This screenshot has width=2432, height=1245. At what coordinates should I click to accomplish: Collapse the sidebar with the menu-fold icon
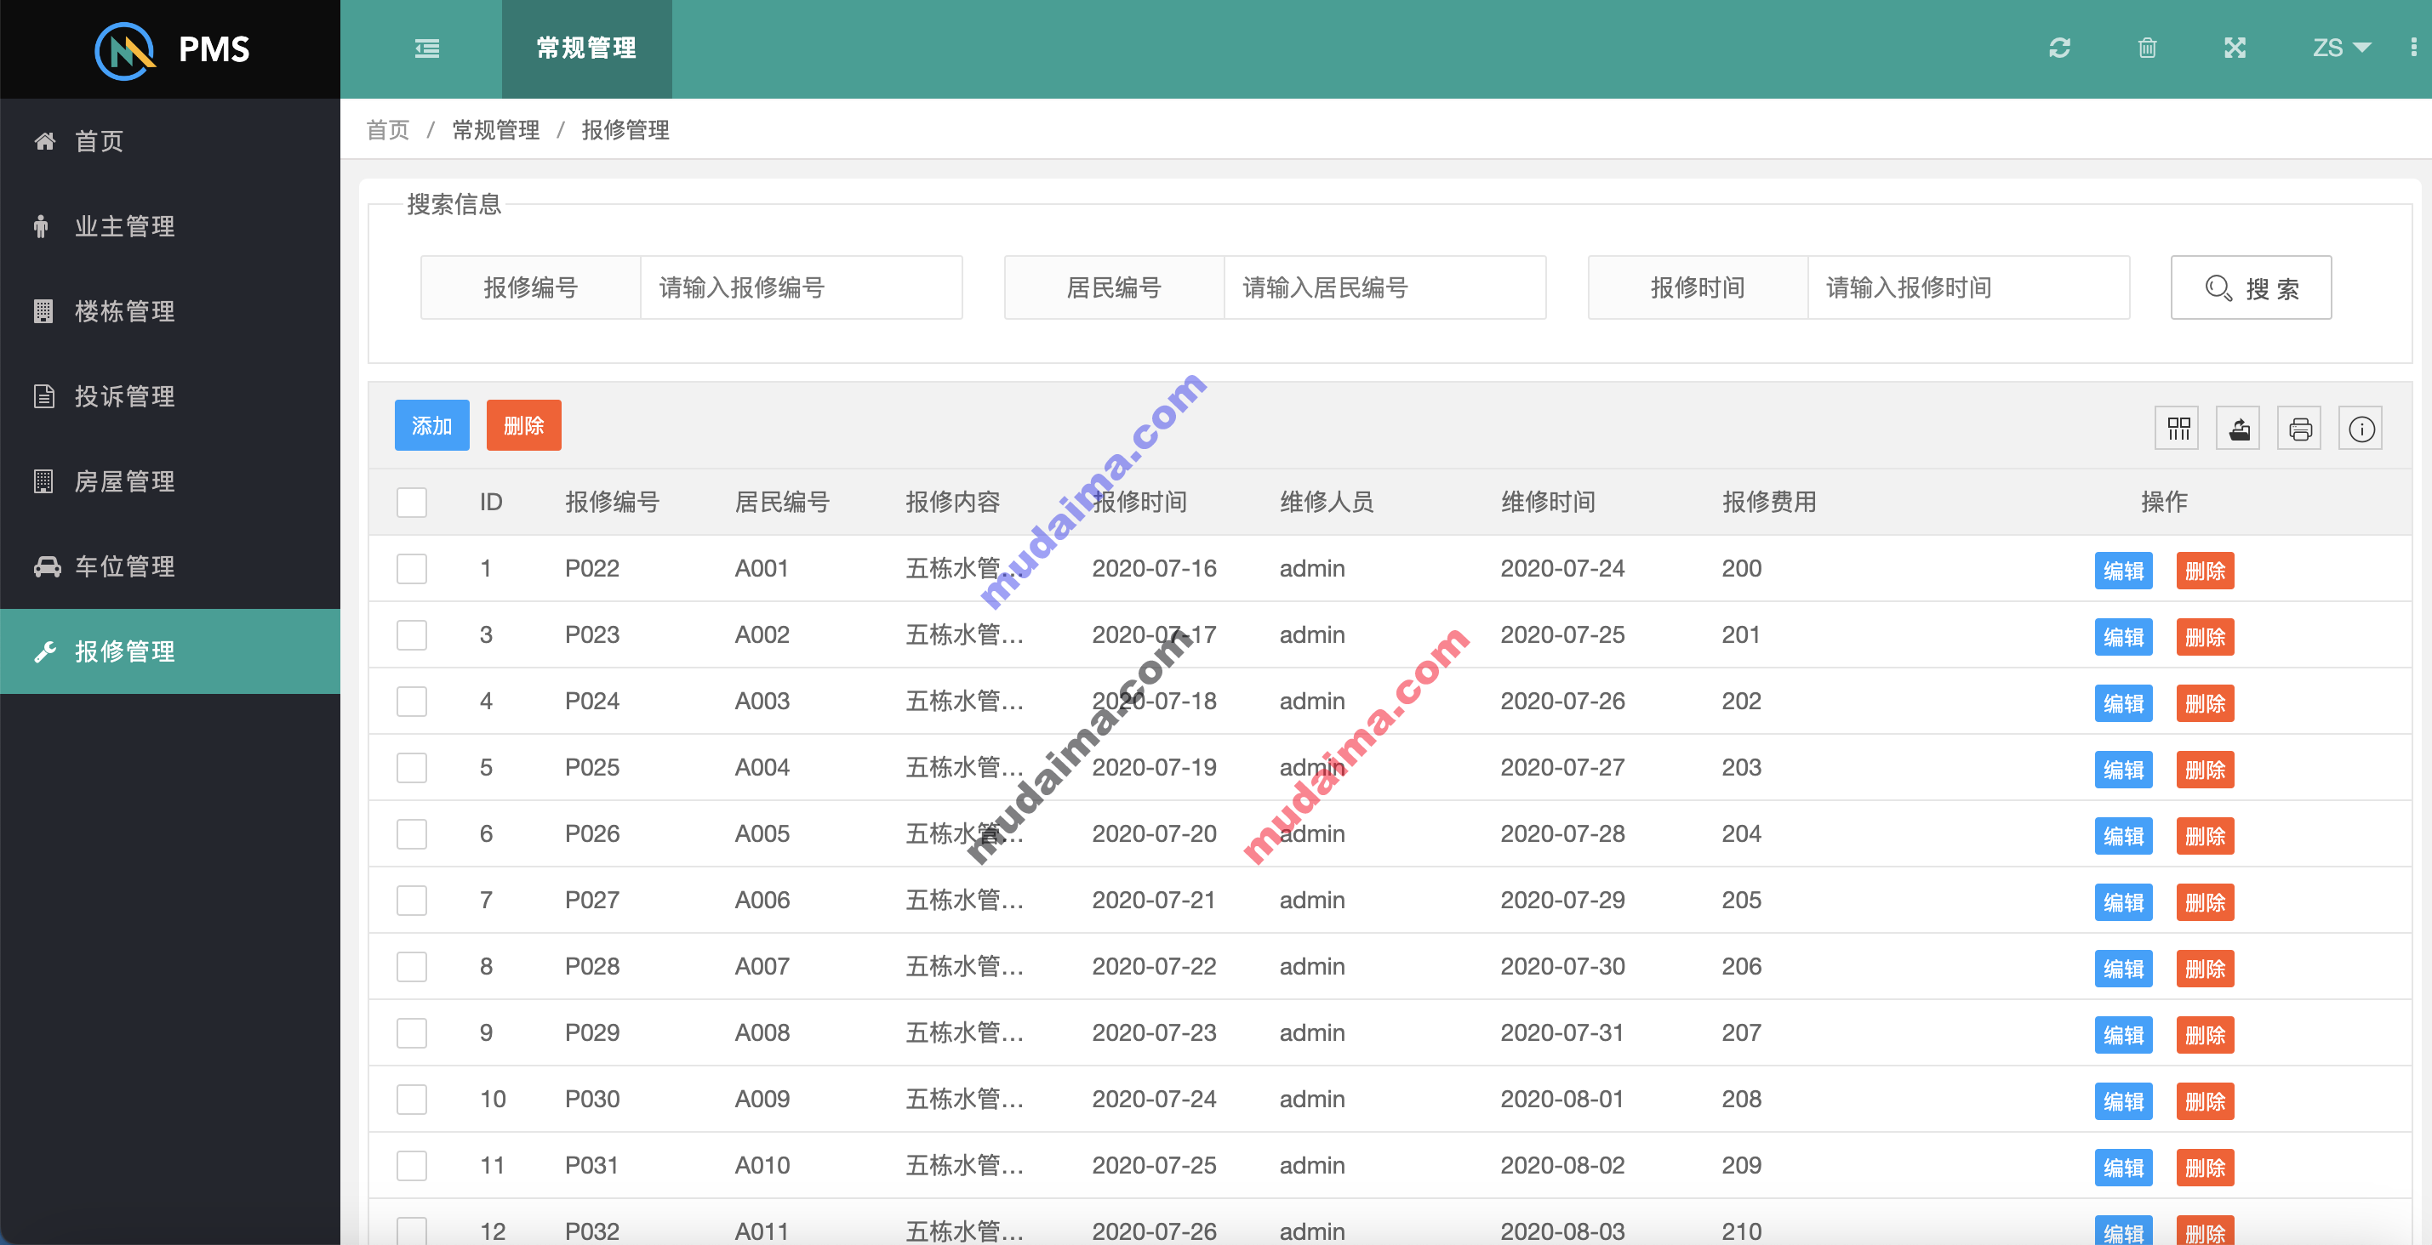(426, 48)
